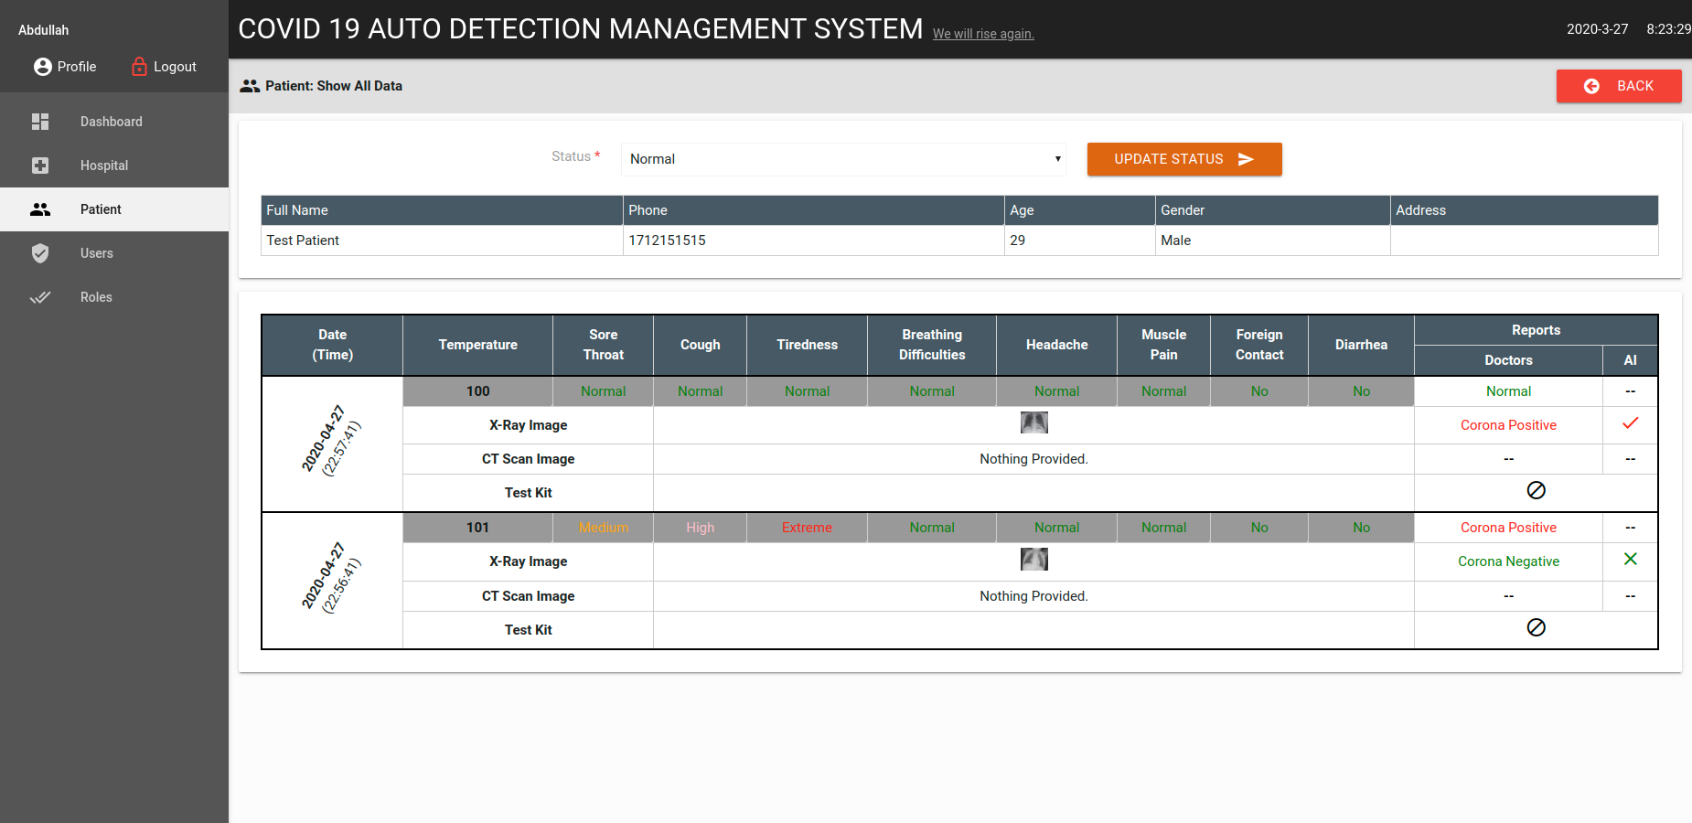This screenshot has width=1692, height=823.
Task: Click the red Logout lock icon
Action: tap(139, 66)
